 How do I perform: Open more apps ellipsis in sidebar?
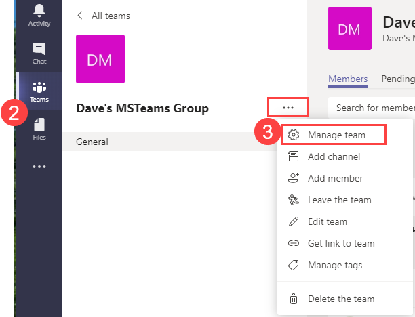click(39, 167)
